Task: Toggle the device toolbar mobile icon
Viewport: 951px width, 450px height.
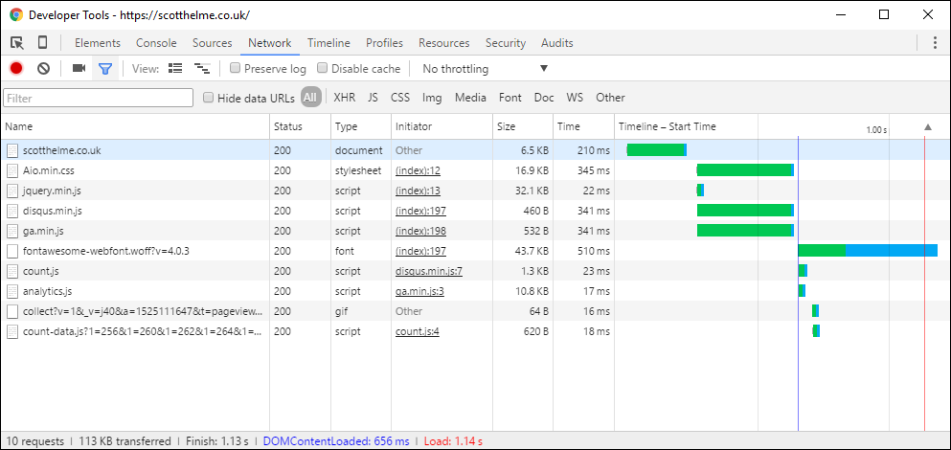Action: (43, 43)
